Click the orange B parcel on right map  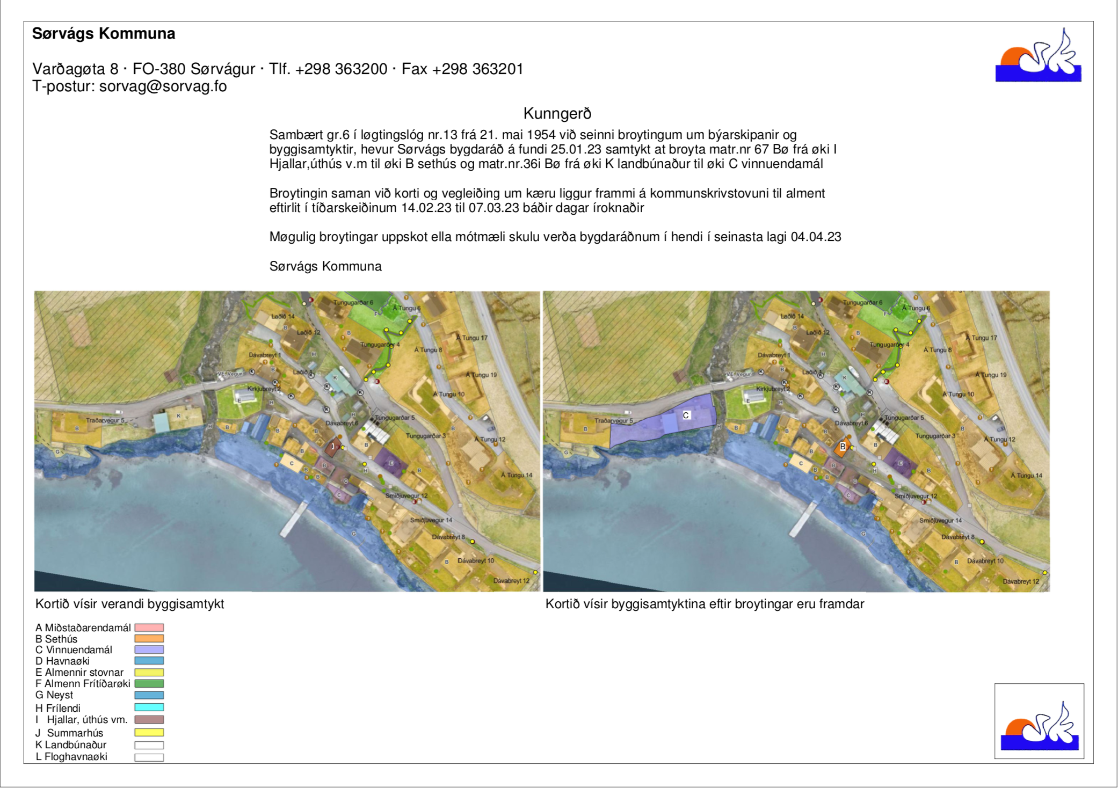pyautogui.click(x=842, y=447)
